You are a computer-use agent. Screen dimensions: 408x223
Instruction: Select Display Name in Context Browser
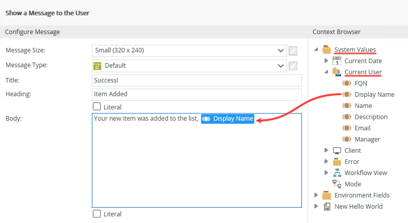[x=374, y=95]
